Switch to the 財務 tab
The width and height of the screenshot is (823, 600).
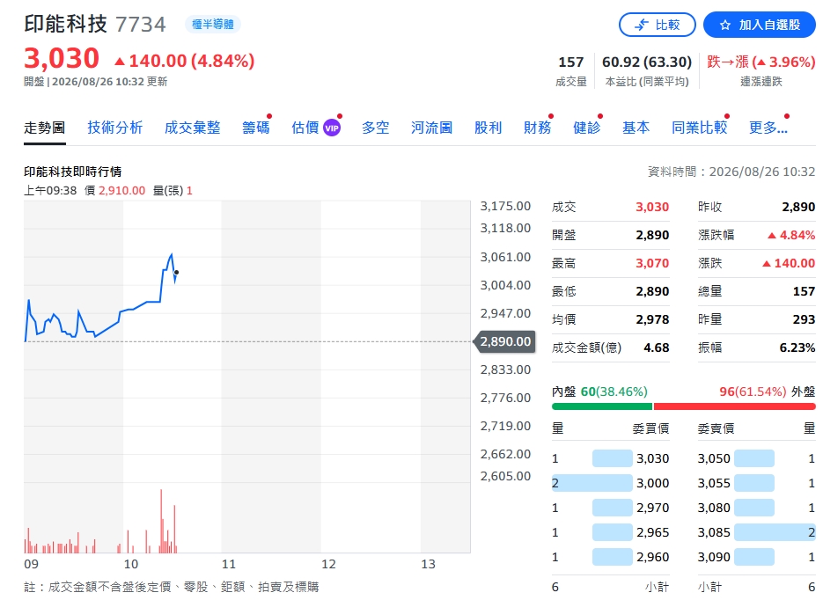[538, 128]
